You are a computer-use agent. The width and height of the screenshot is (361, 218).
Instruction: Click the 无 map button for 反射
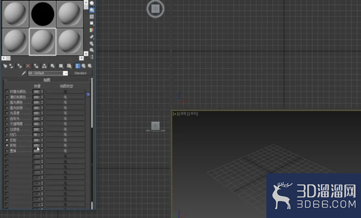pos(65,140)
